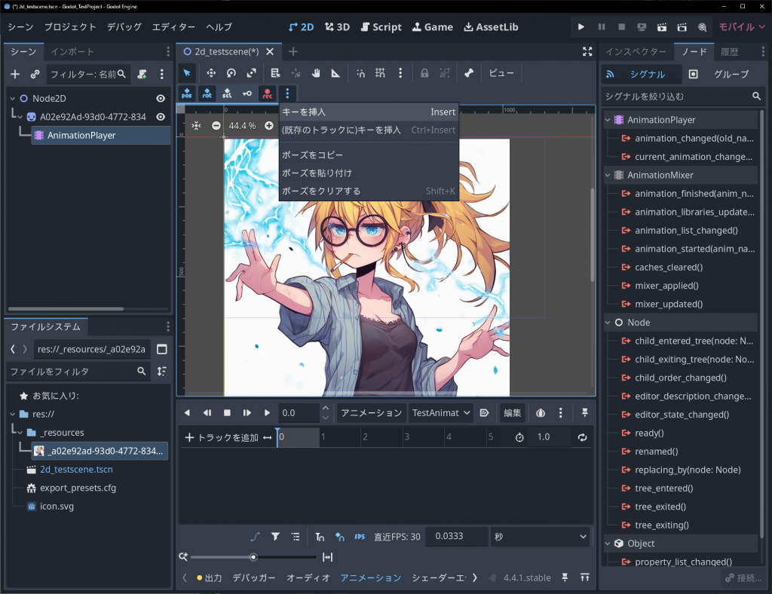
Task: Collapse the AnimationMixer signal group
Action: point(610,175)
